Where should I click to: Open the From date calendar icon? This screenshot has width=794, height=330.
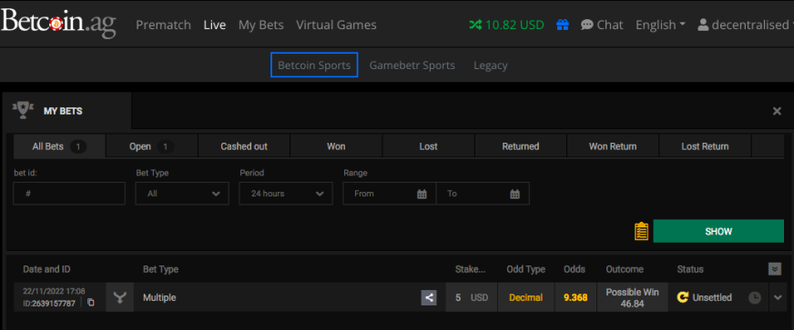[422, 194]
